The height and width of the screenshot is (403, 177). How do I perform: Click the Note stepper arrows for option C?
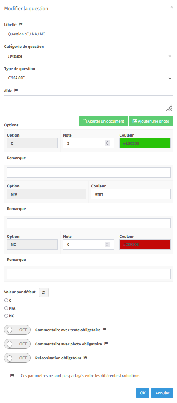(108, 143)
